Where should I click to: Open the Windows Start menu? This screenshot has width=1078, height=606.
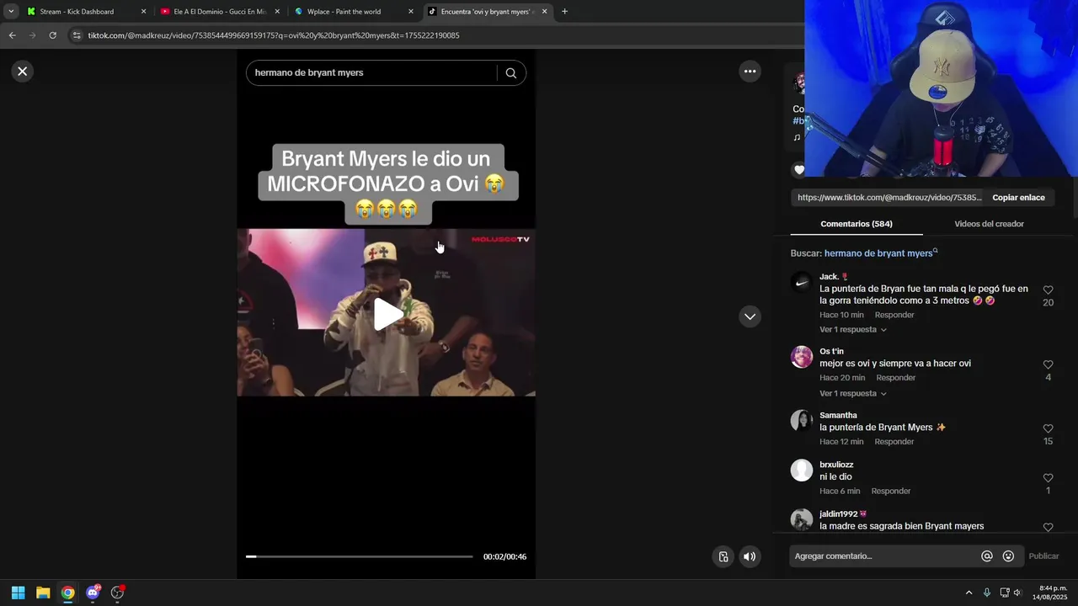(18, 593)
